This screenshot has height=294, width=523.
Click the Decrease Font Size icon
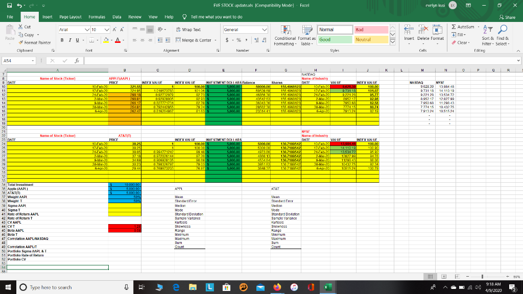click(x=122, y=30)
